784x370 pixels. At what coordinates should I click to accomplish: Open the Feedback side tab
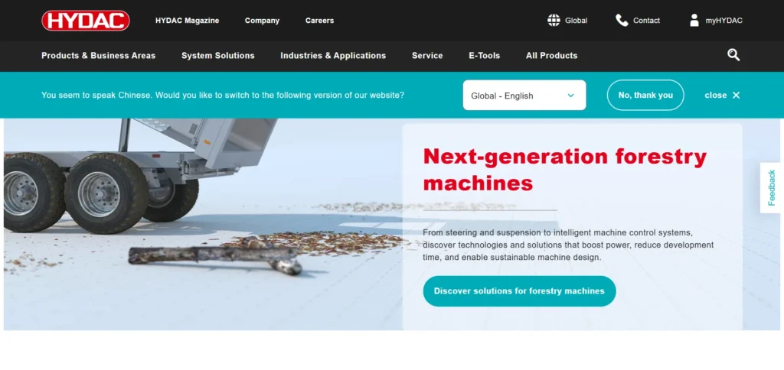pyautogui.click(x=772, y=188)
